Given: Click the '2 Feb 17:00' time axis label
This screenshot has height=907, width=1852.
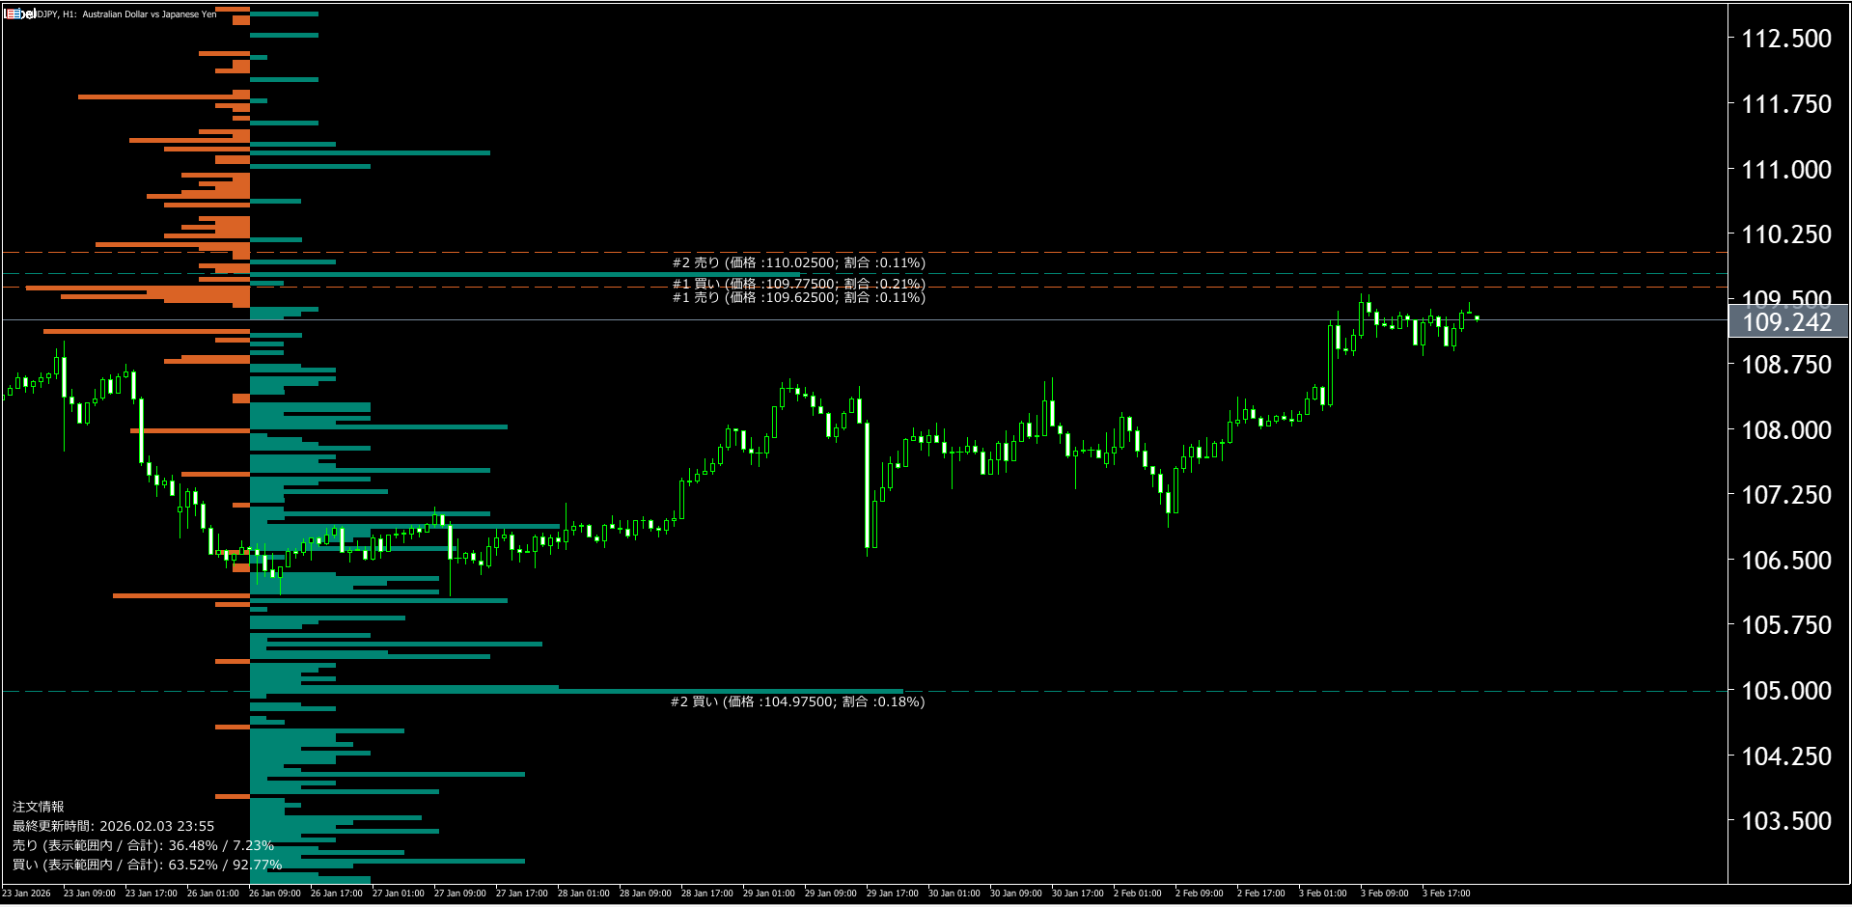Looking at the screenshot, I should click(1261, 893).
